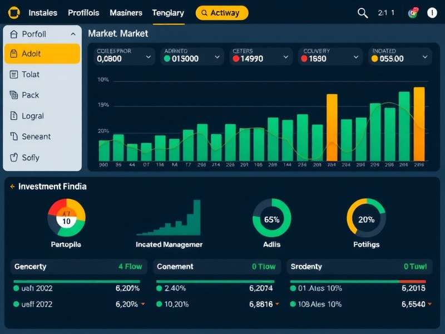
Task: Switch to the Tenglary tab
Action: click(x=168, y=12)
